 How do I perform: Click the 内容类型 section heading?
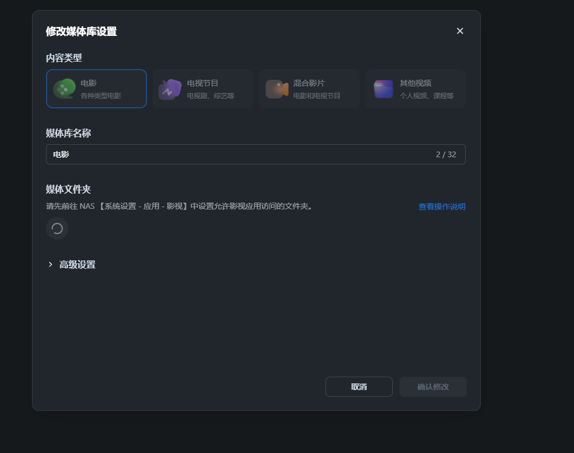pyautogui.click(x=64, y=58)
